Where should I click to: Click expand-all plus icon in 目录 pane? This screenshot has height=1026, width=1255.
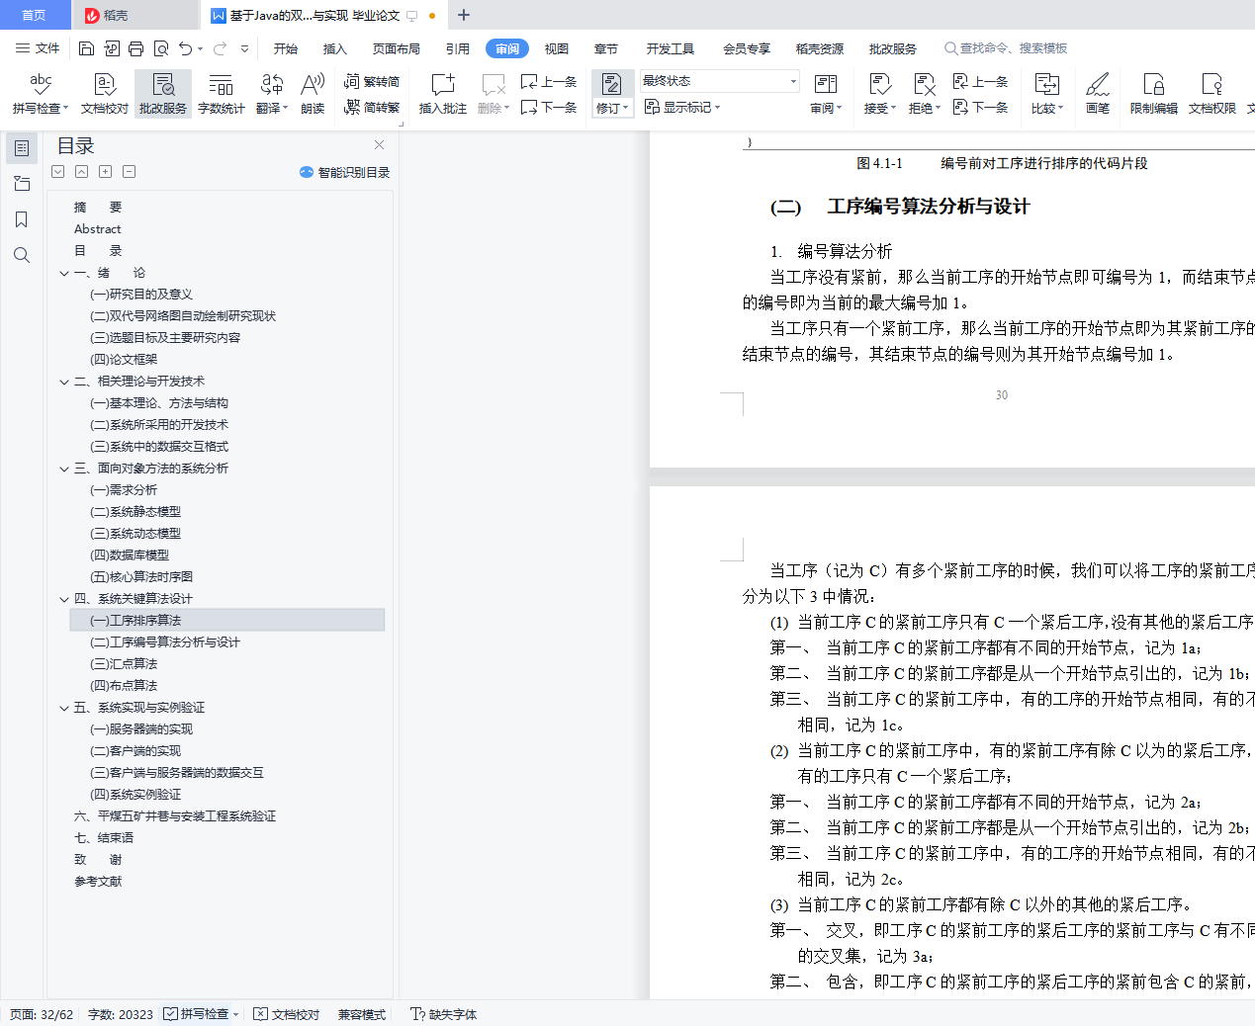click(x=106, y=172)
